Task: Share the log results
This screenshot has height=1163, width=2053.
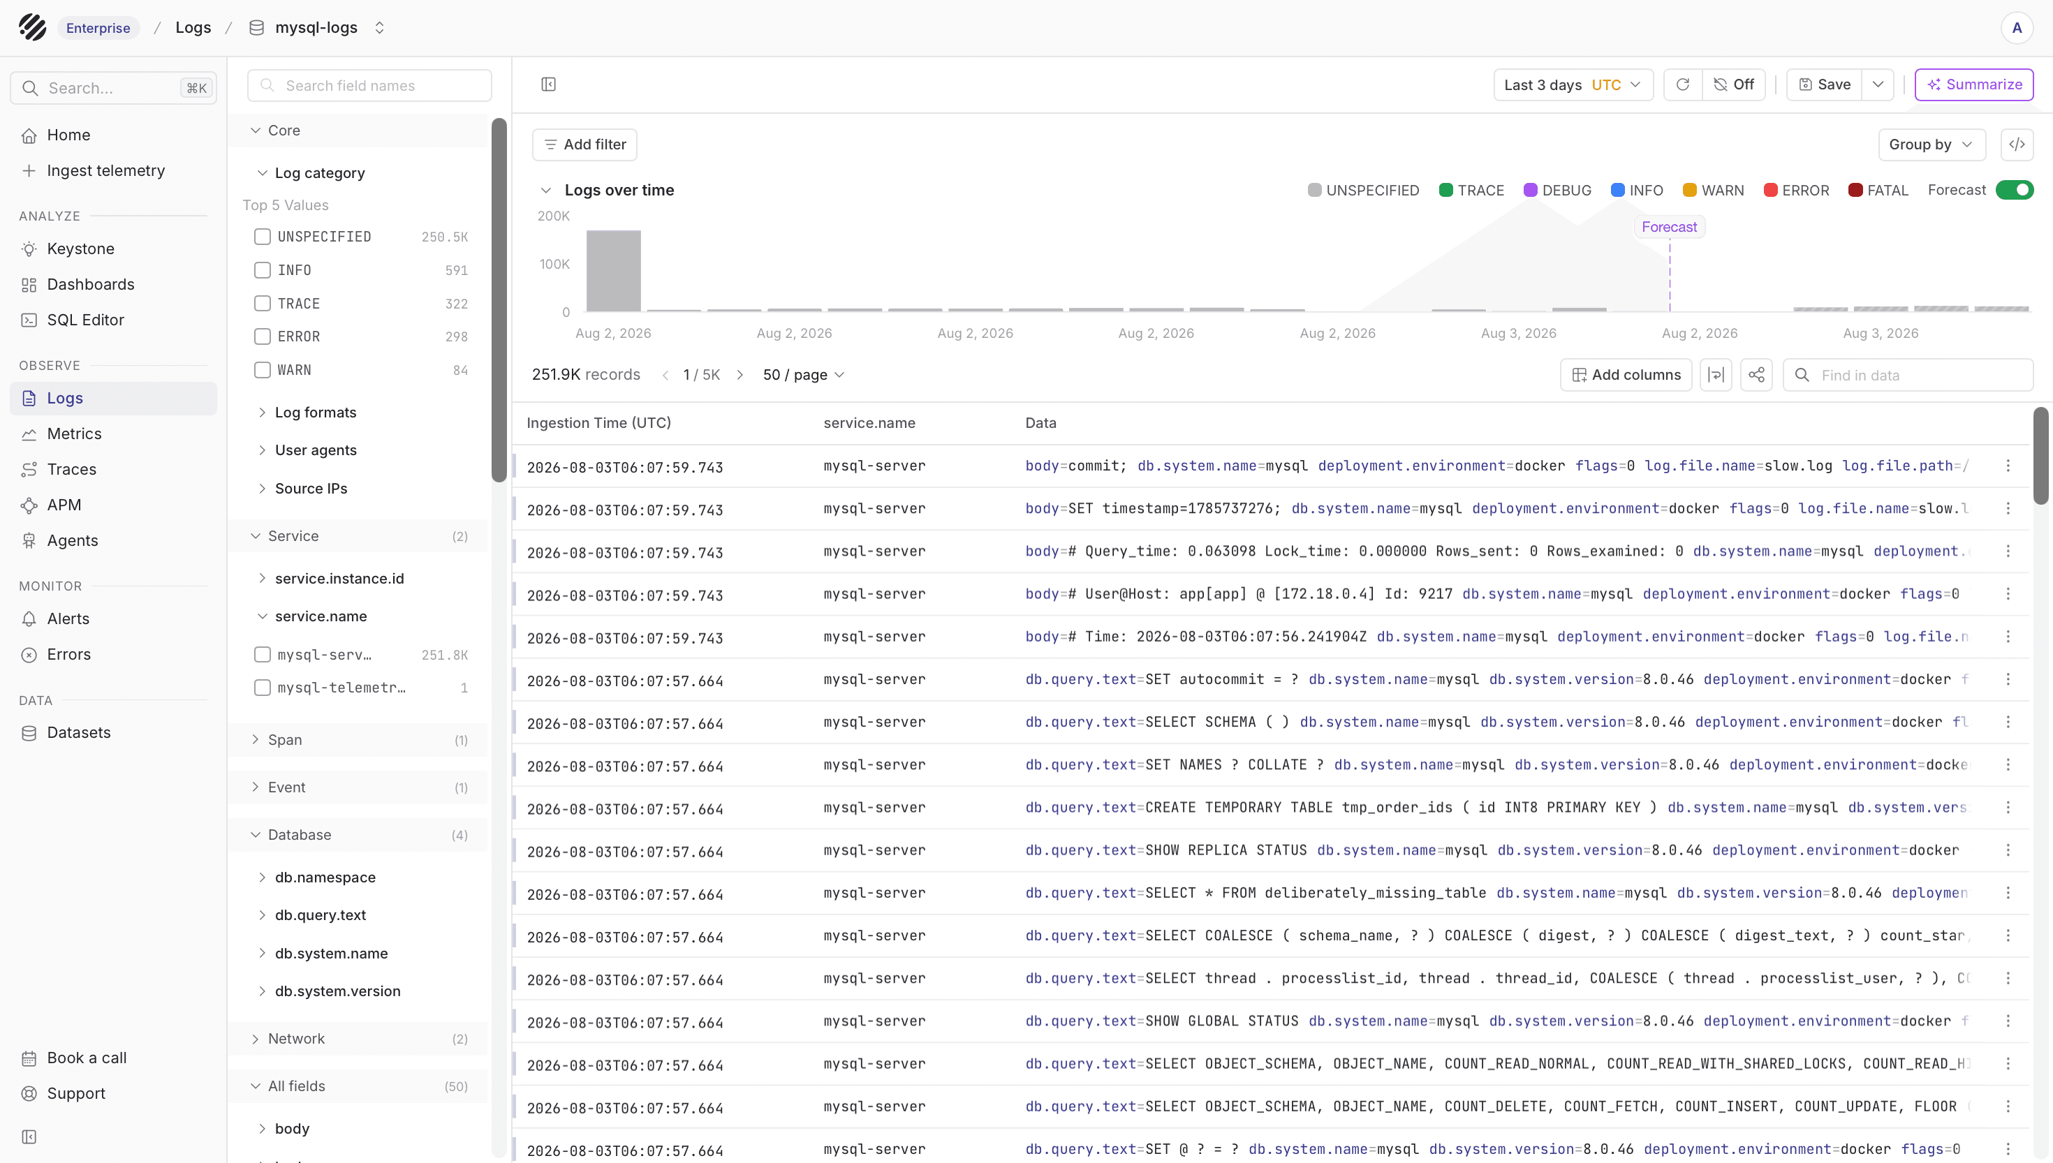Action: [1756, 375]
